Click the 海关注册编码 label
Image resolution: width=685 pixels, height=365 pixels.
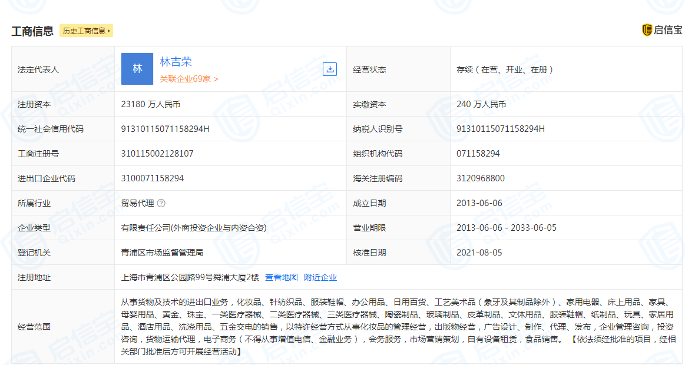378,178
